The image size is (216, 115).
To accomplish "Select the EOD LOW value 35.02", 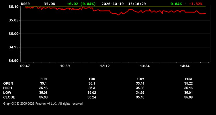I will click(x=92, y=93).
